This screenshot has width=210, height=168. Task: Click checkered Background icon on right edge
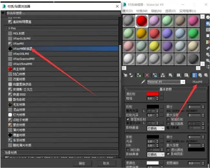pos(208,30)
